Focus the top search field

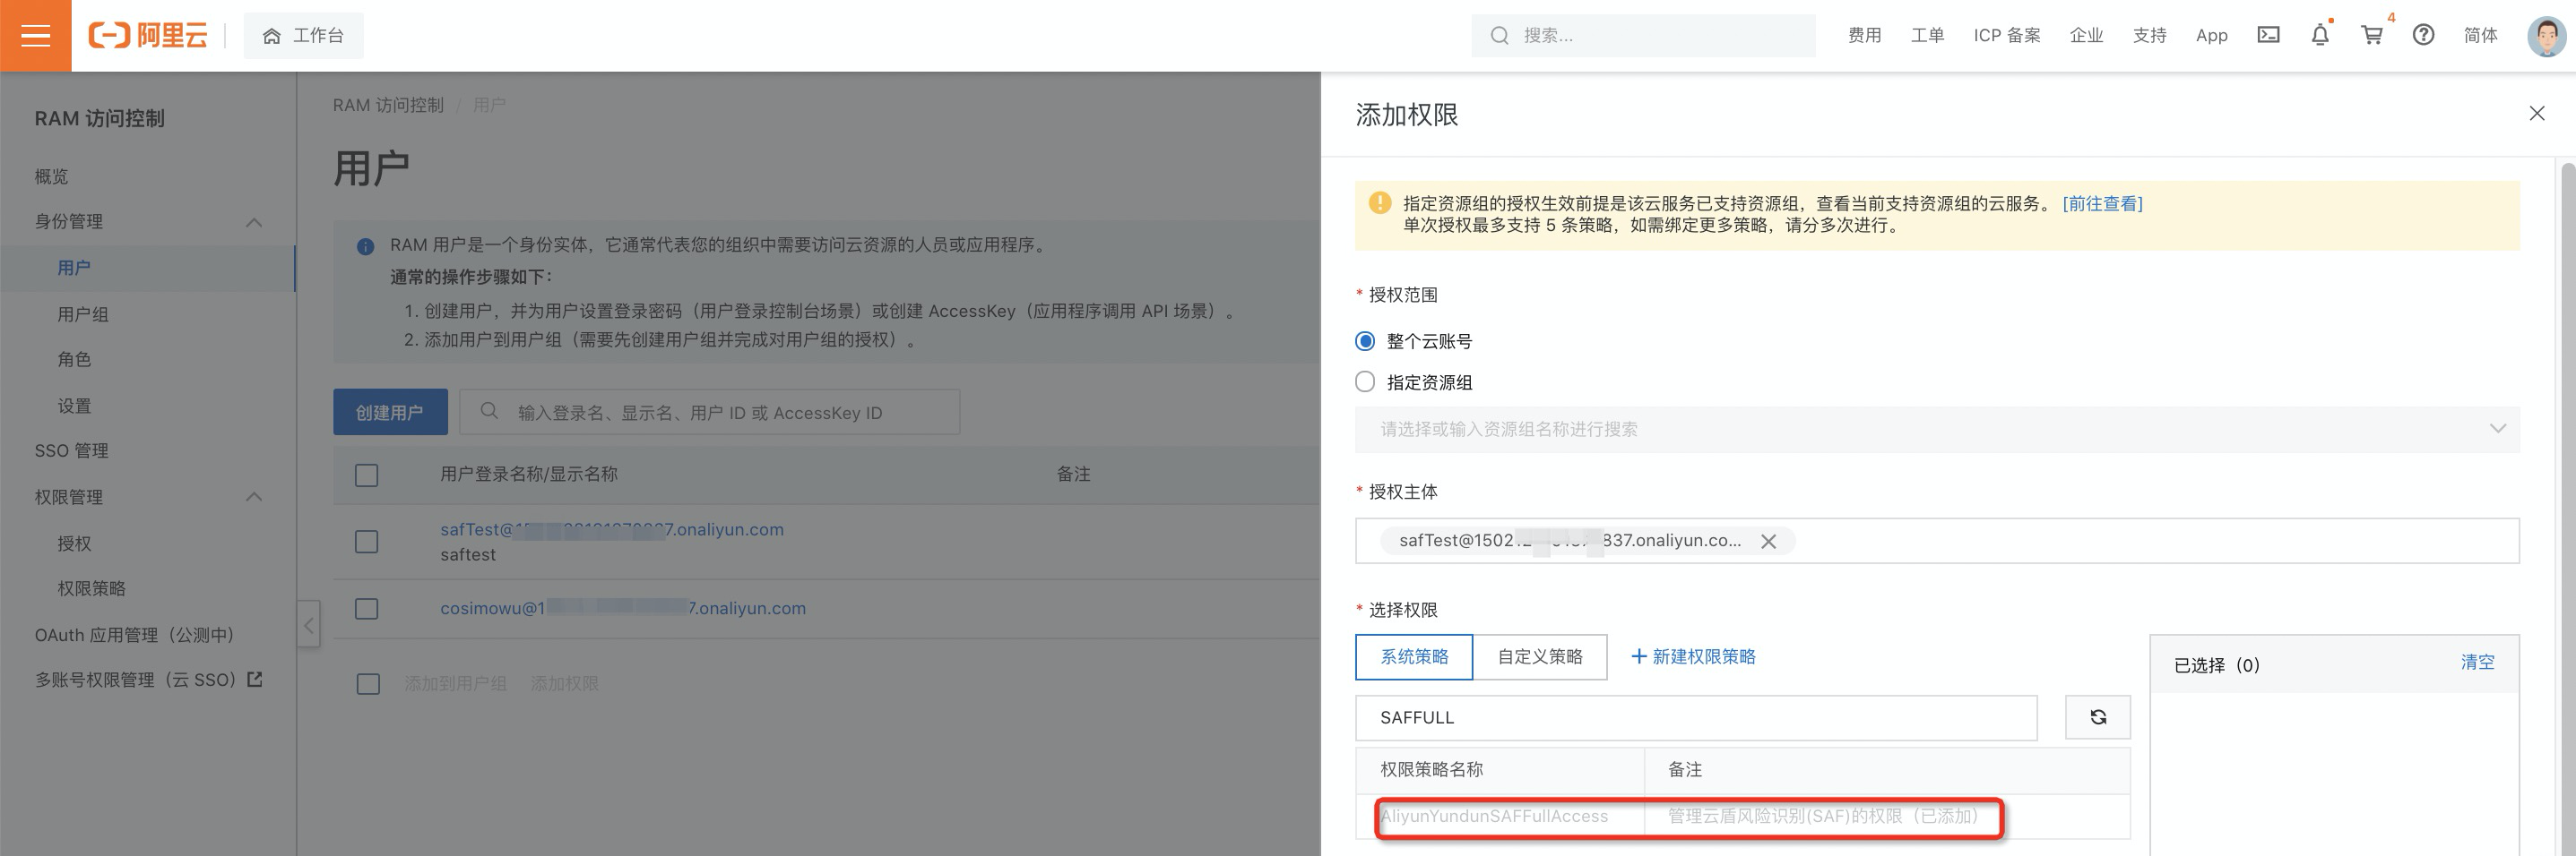pyautogui.click(x=1644, y=36)
